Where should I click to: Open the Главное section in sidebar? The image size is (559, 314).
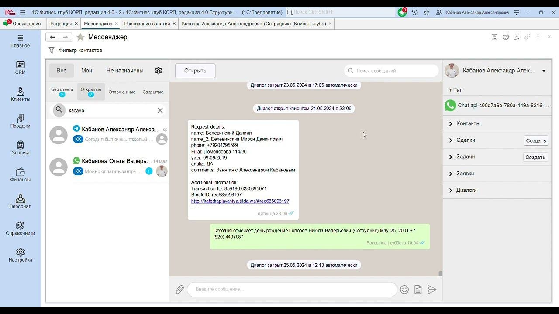(x=21, y=41)
